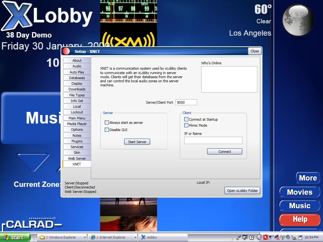The image size is (323, 242).
Task: Click the red film-strip cursor tray icon
Action: [x=265, y=238]
